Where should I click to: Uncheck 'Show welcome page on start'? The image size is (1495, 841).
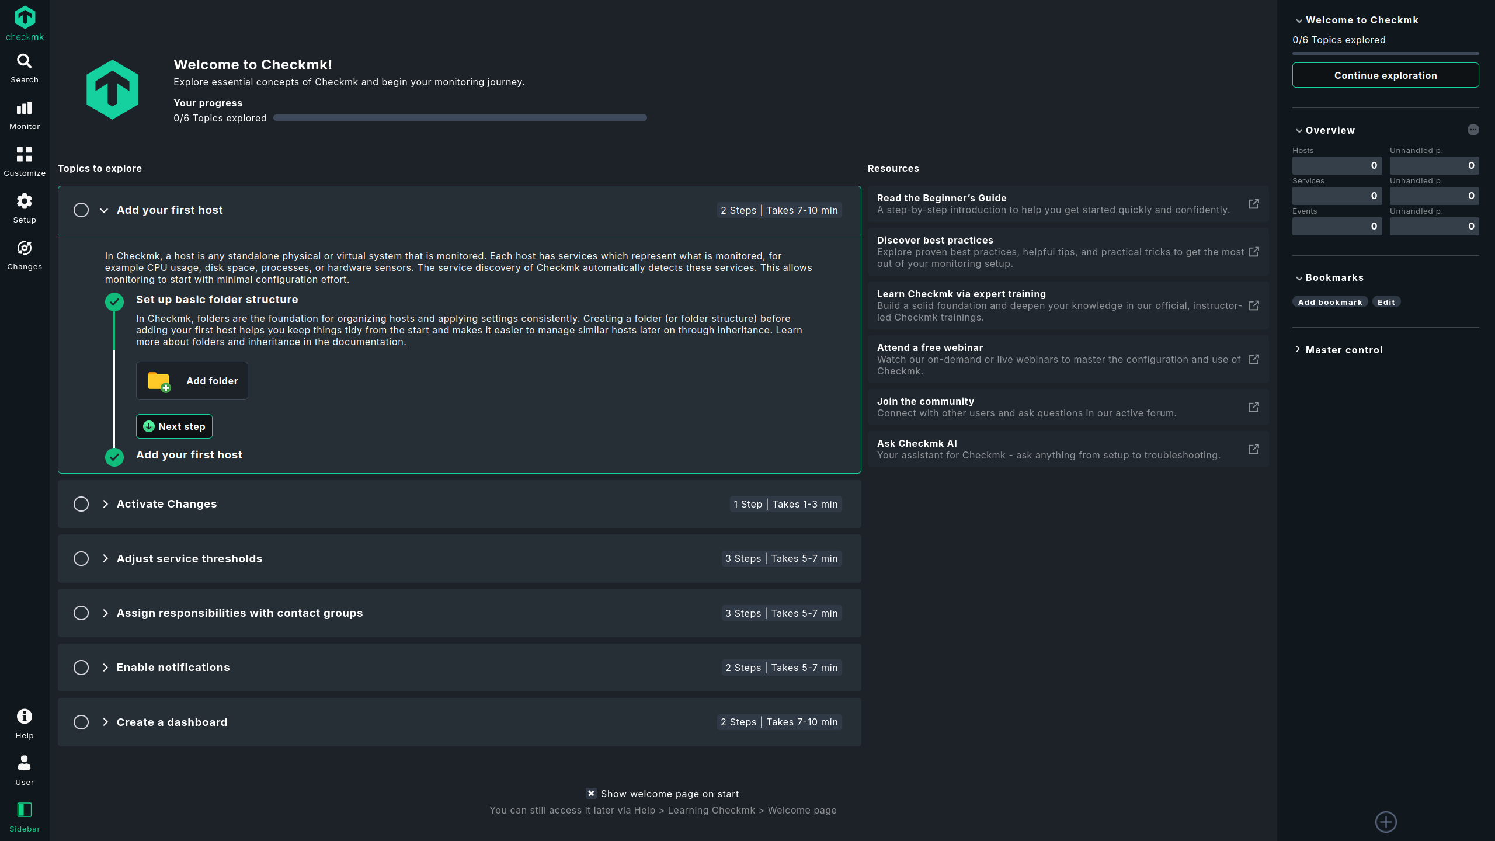(591, 794)
